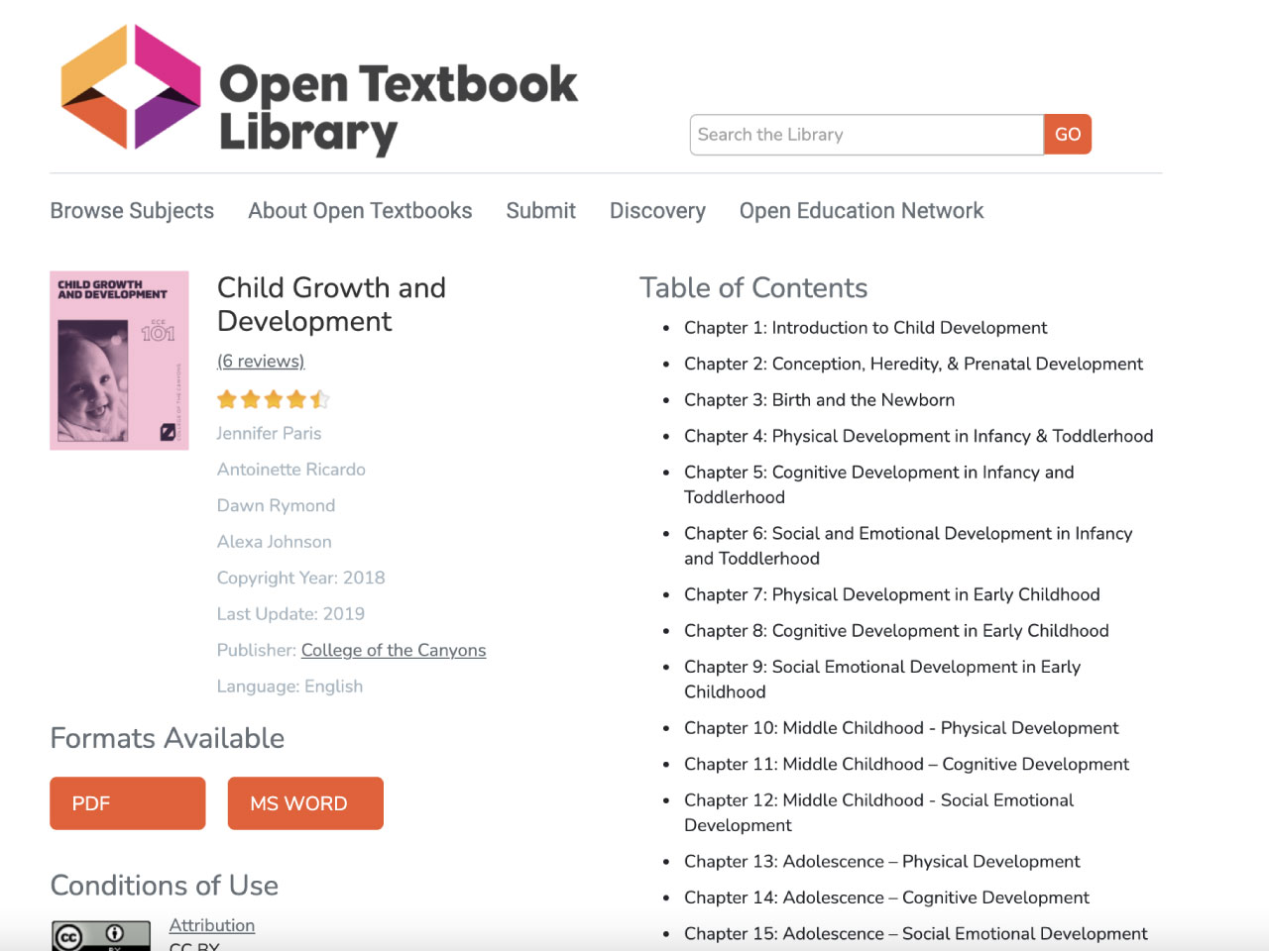Viewport: 1269px width, 951px height.
Task: Click the Open Textbook Library logo
Action: tap(319, 90)
